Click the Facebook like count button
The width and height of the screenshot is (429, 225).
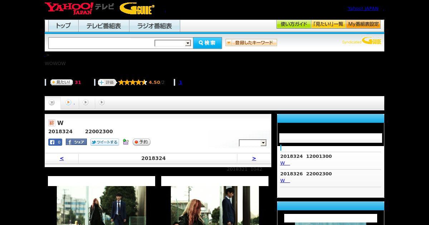tap(55, 142)
